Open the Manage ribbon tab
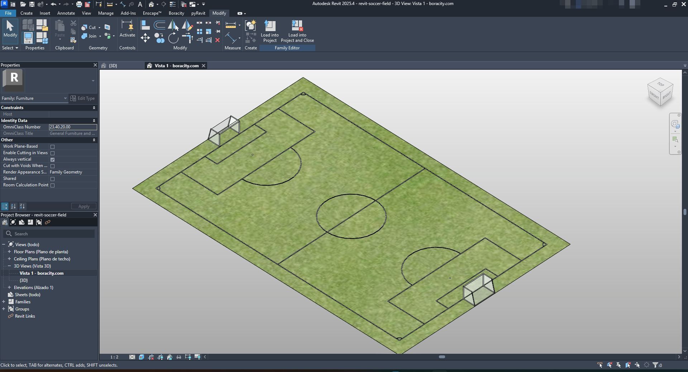Screen dimensions: 688x372 coord(106,13)
